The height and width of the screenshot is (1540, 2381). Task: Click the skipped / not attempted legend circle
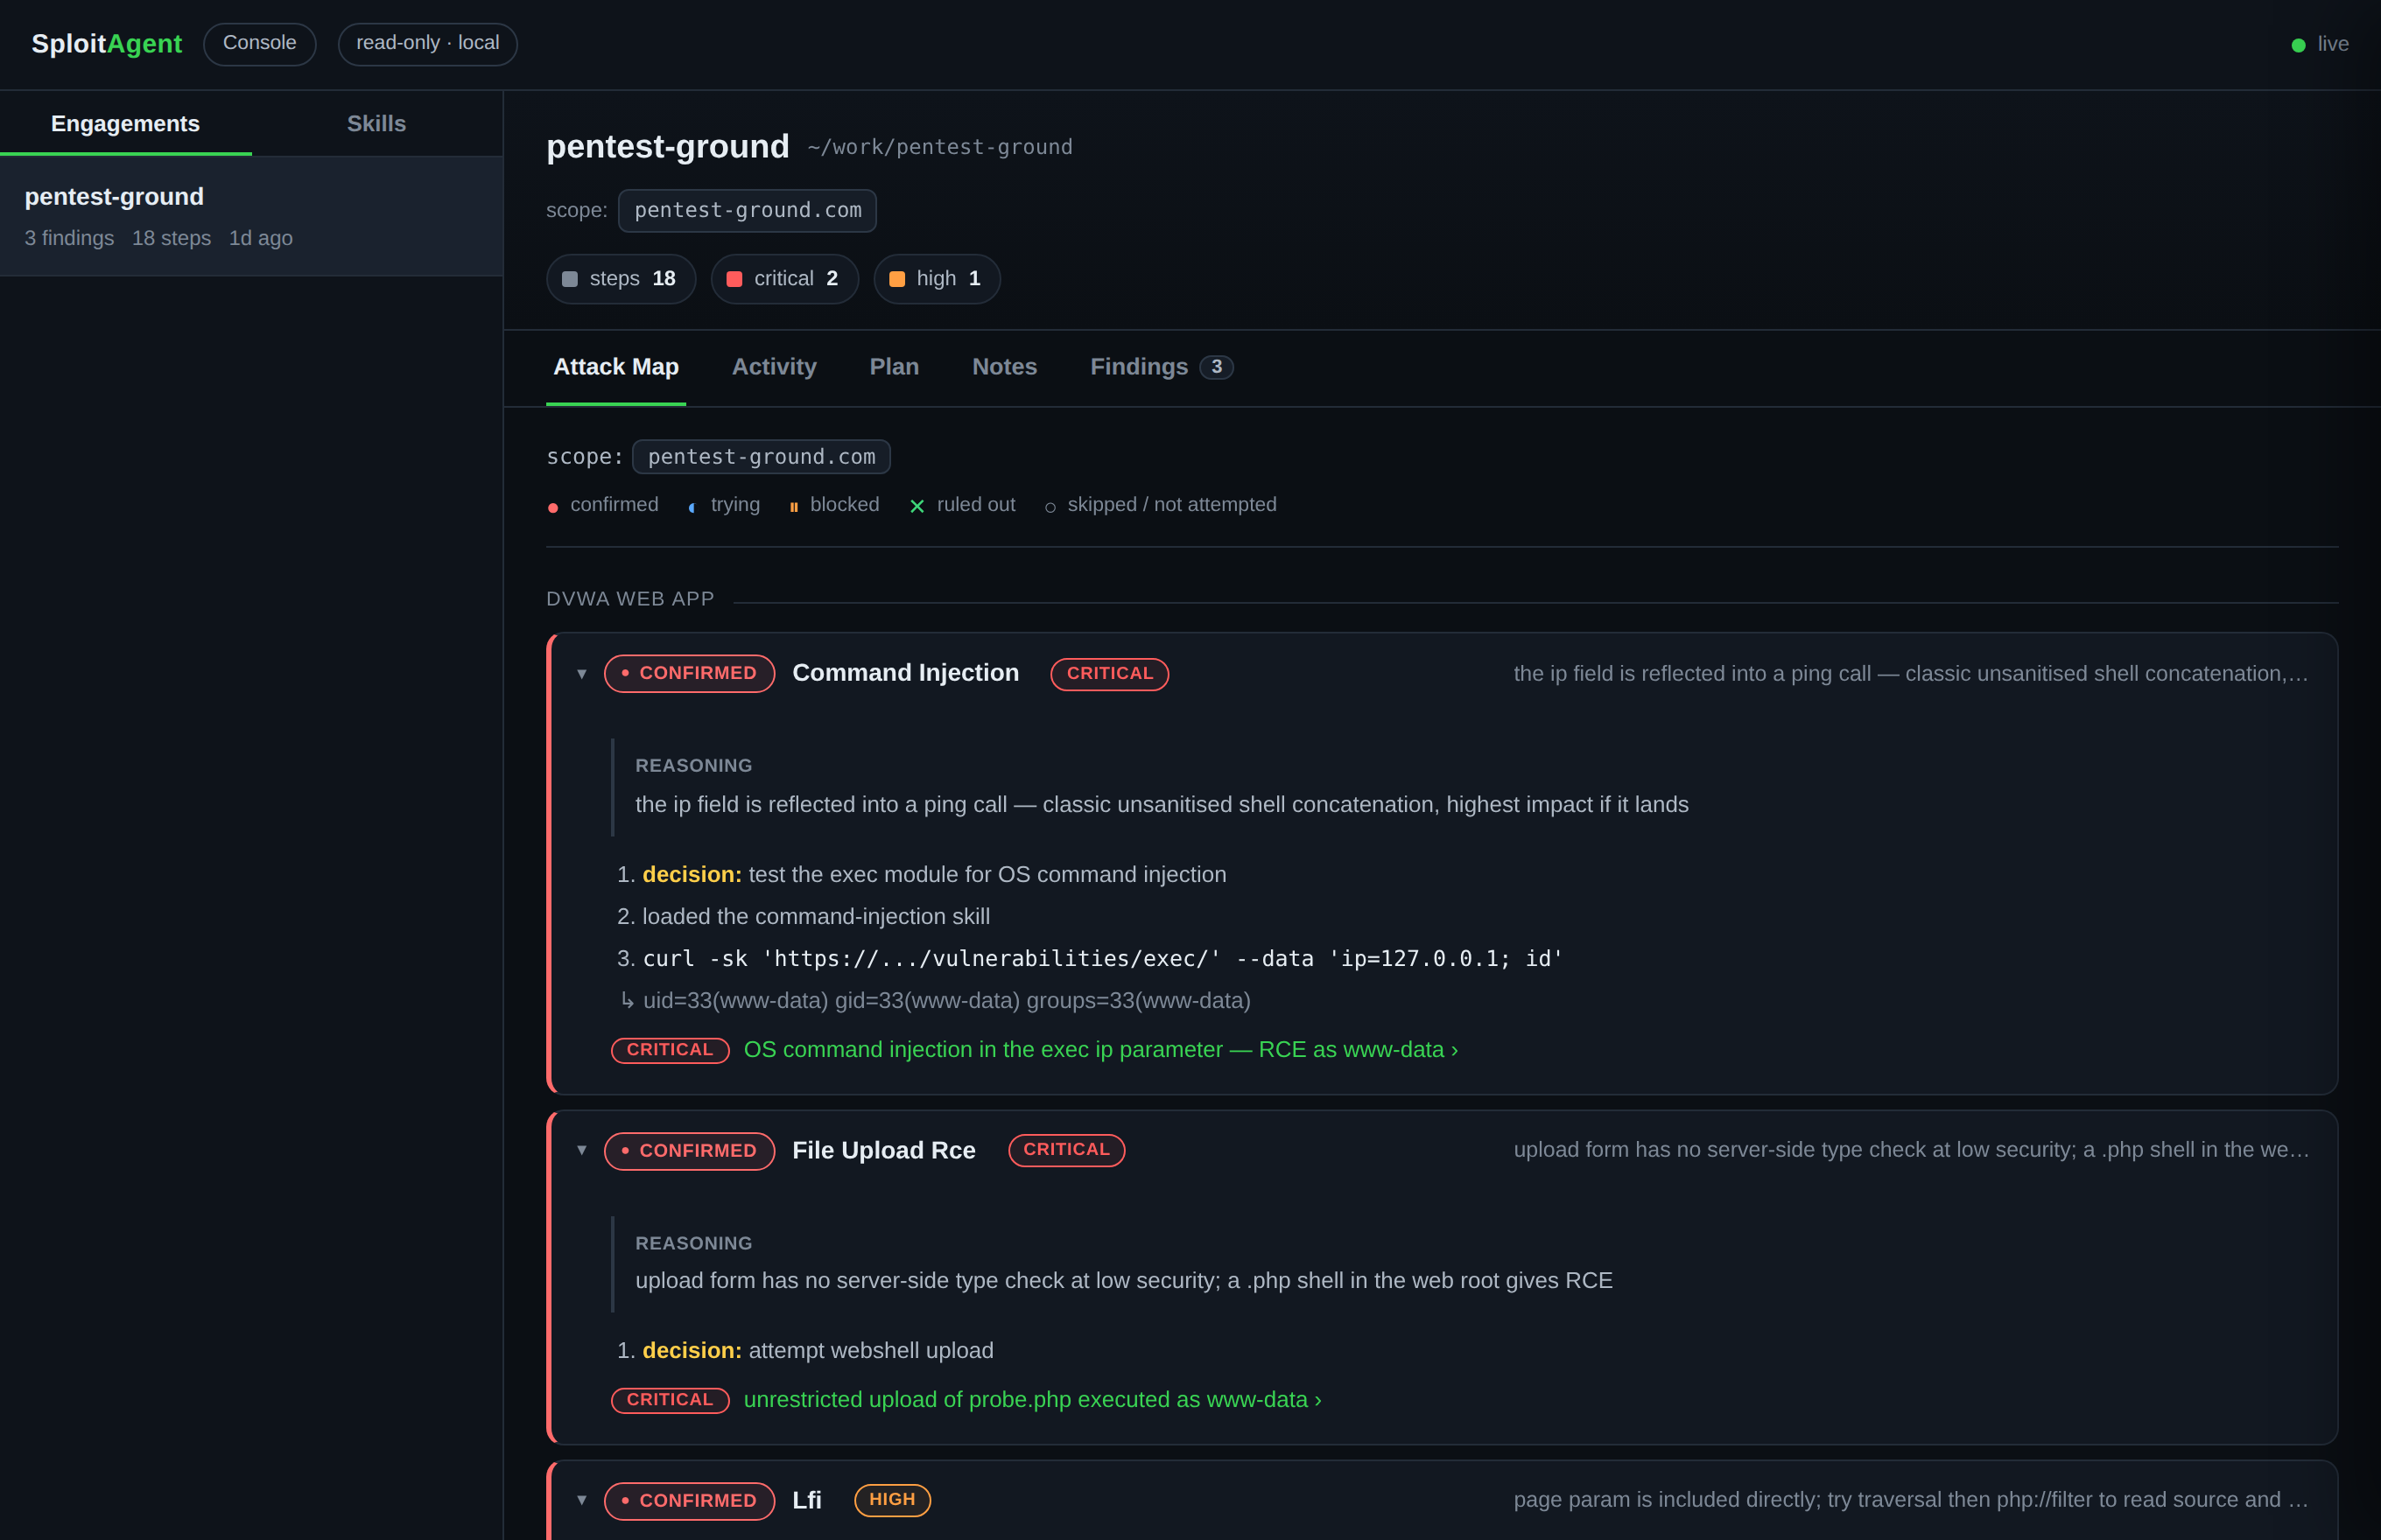tap(1050, 508)
